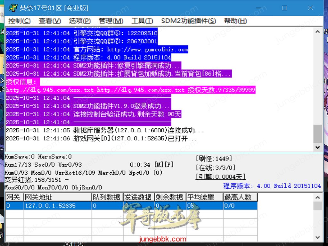Viewport: 328px width, 246px height.
Task: Open the 工具(T) menu
Action: [142, 21]
